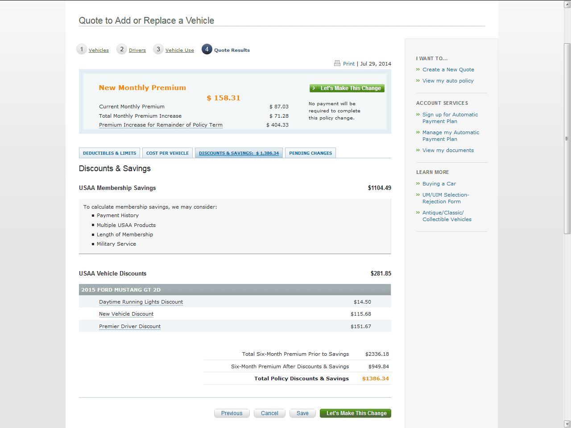Open Sign up for Automatic Payment Plan

tap(450, 118)
